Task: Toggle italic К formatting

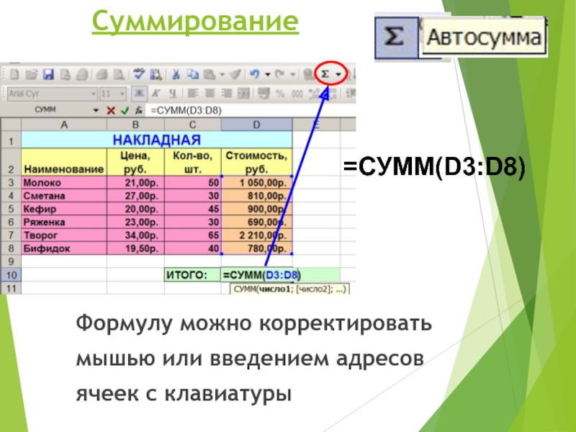Action: coord(156,94)
